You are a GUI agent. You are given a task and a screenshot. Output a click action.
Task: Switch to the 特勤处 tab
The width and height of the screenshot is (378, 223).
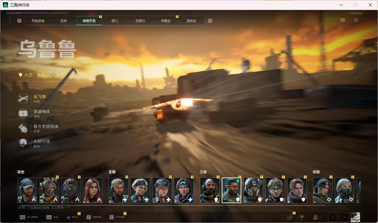pyautogui.click(x=166, y=21)
